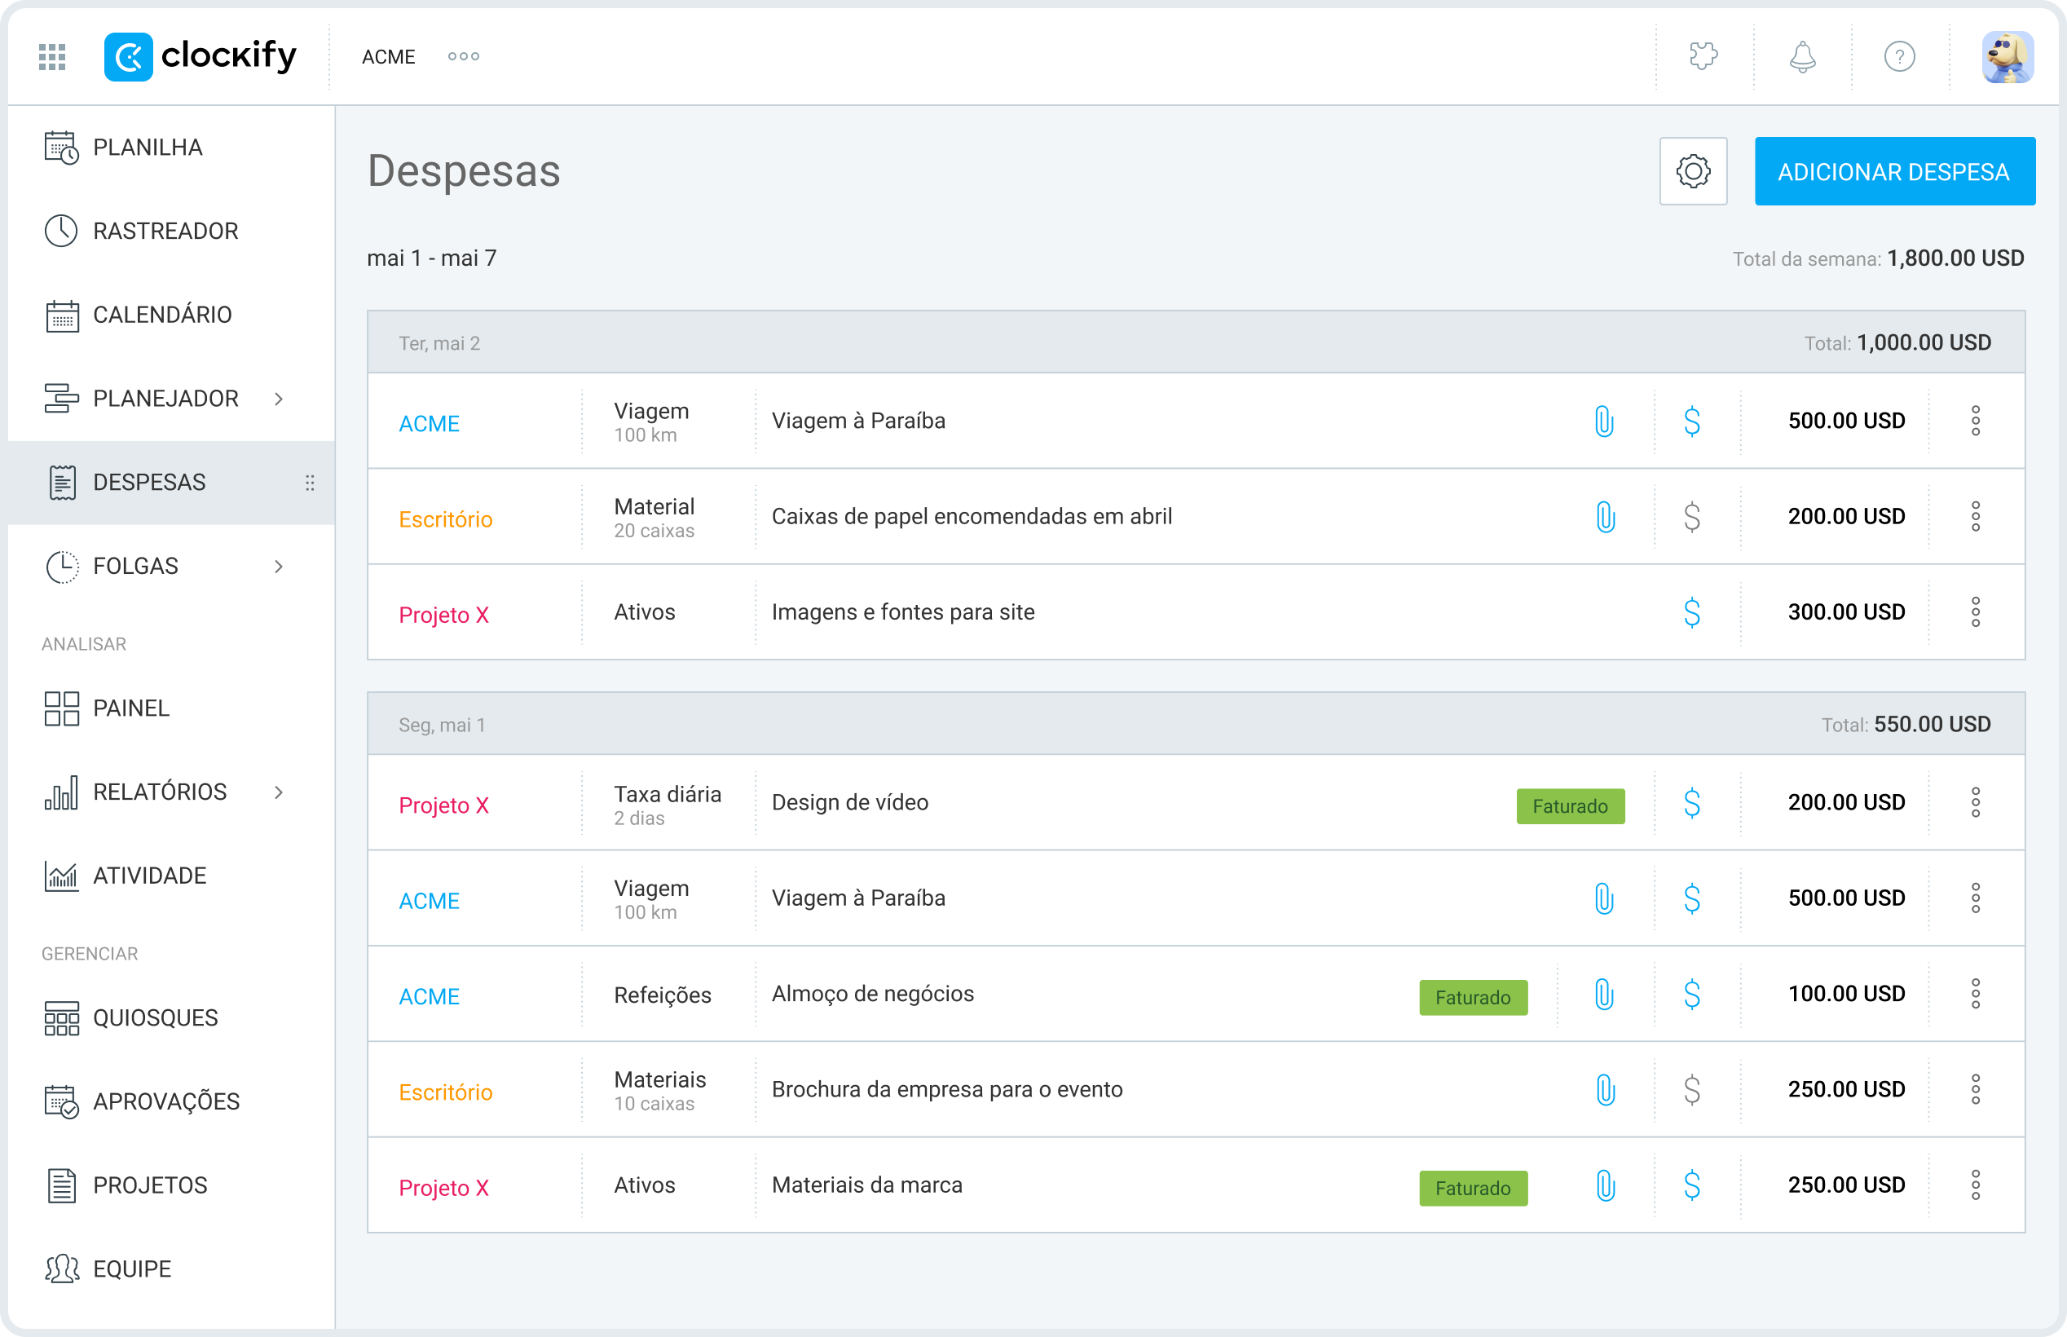Click the apps grid icon in top left
The width and height of the screenshot is (2067, 1337).
51,56
